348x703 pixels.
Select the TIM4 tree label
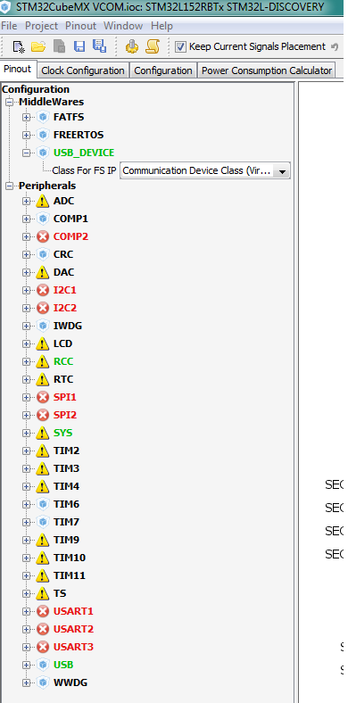click(66, 486)
